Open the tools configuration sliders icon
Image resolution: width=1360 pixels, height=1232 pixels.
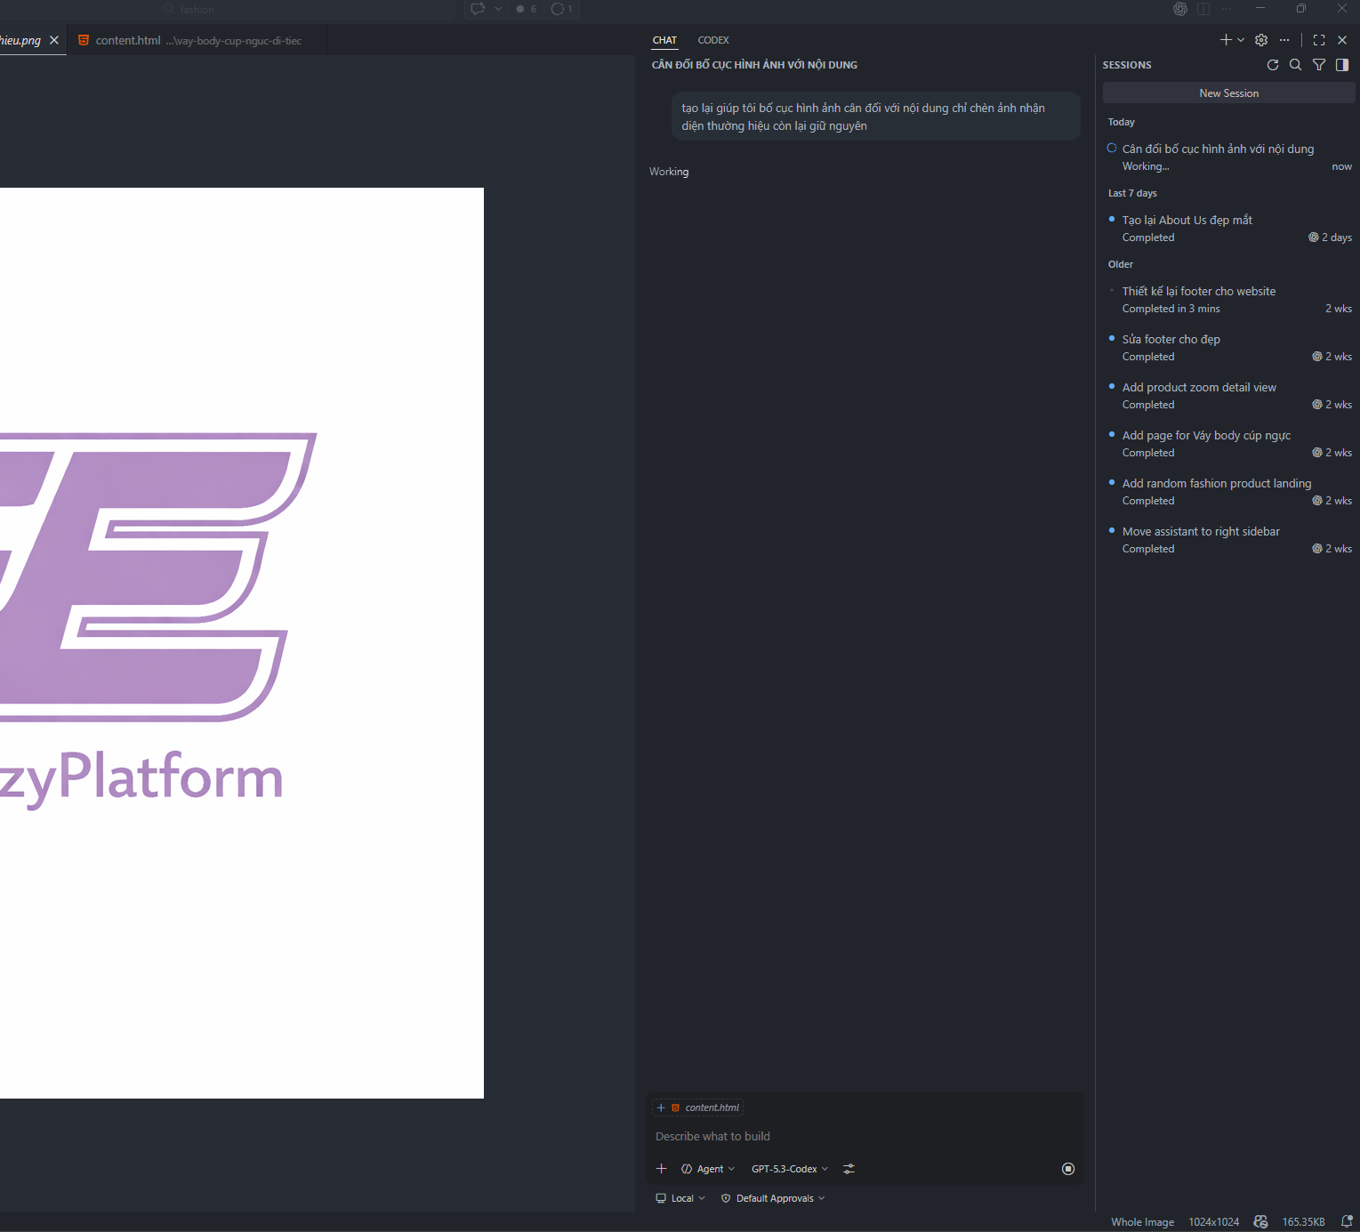click(849, 1169)
